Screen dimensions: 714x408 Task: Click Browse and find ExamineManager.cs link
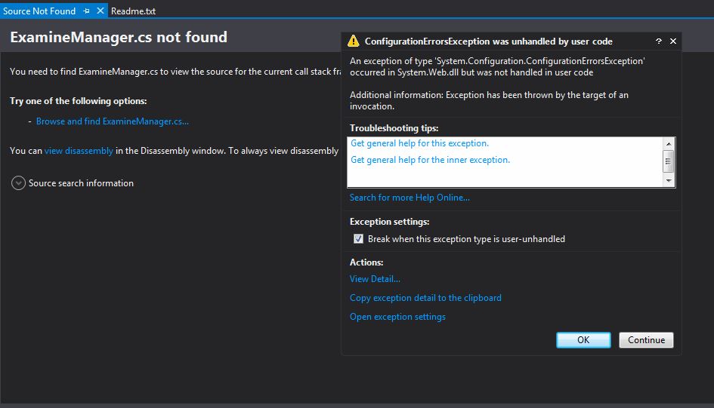click(x=112, y=121)
